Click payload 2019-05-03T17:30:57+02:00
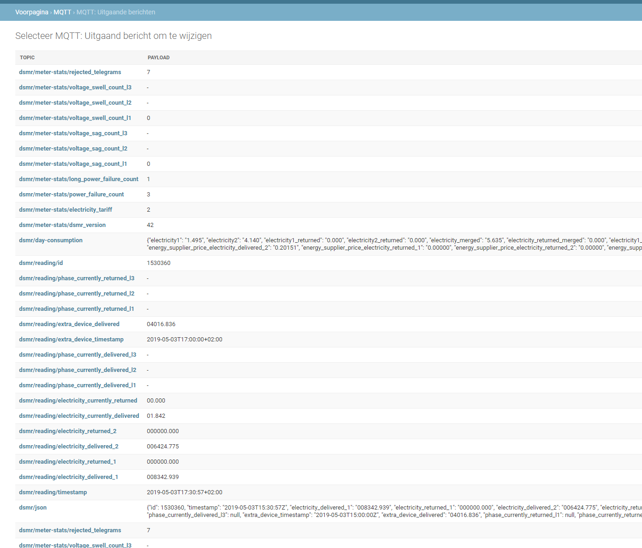Viewport: 642px width, 548px height. click(x=184, y=492)
